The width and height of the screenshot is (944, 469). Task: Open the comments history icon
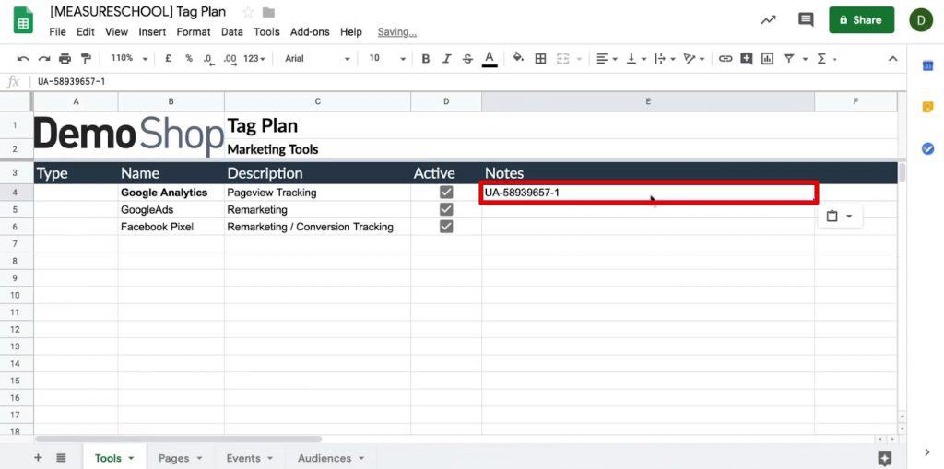805,20
